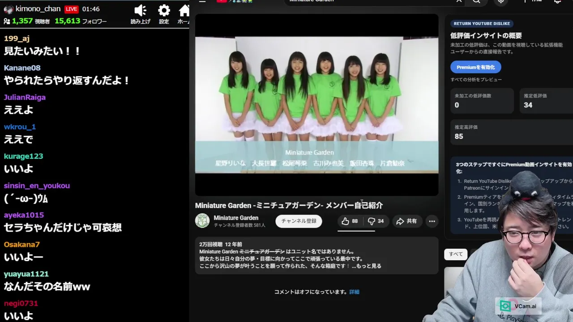Click チャンネル登録者数 581人 text
The height and width of the screenshot is (322, 573).
239,225
